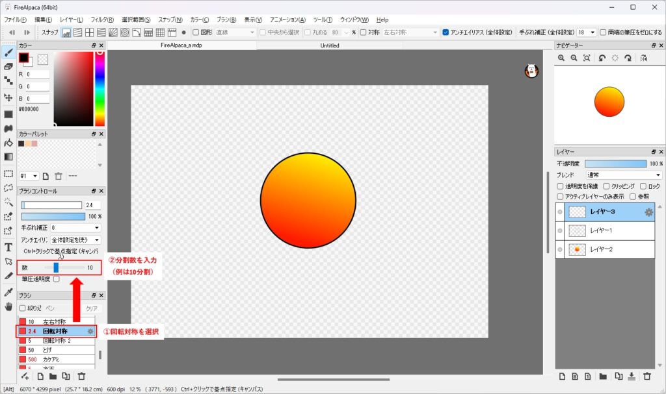Toggle the 筆圧透明度 checkbox

pyautogui.click(x=56, y=278)
